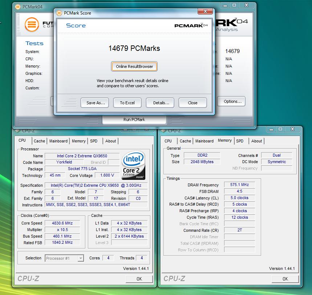Click the Instructions field MMX, SSE list

point(96,205)
